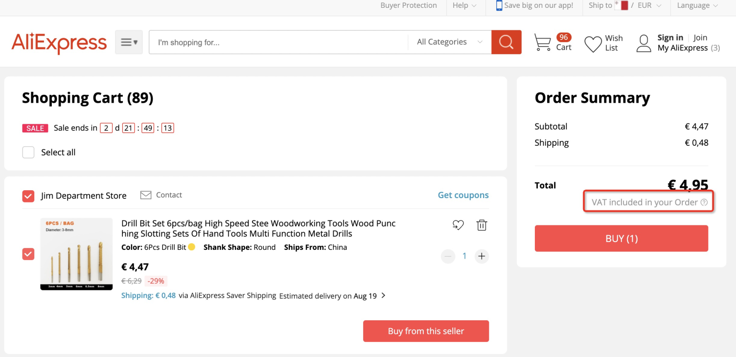This screenshot has height=357, width=736.
Task: Open the Ship to / EUR dropdown
Action: pyautogui.click(x=625, y=5)
